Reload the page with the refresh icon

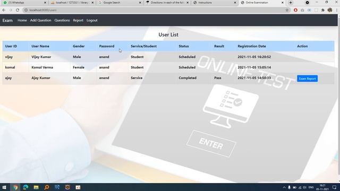click(x=18, y=10)
